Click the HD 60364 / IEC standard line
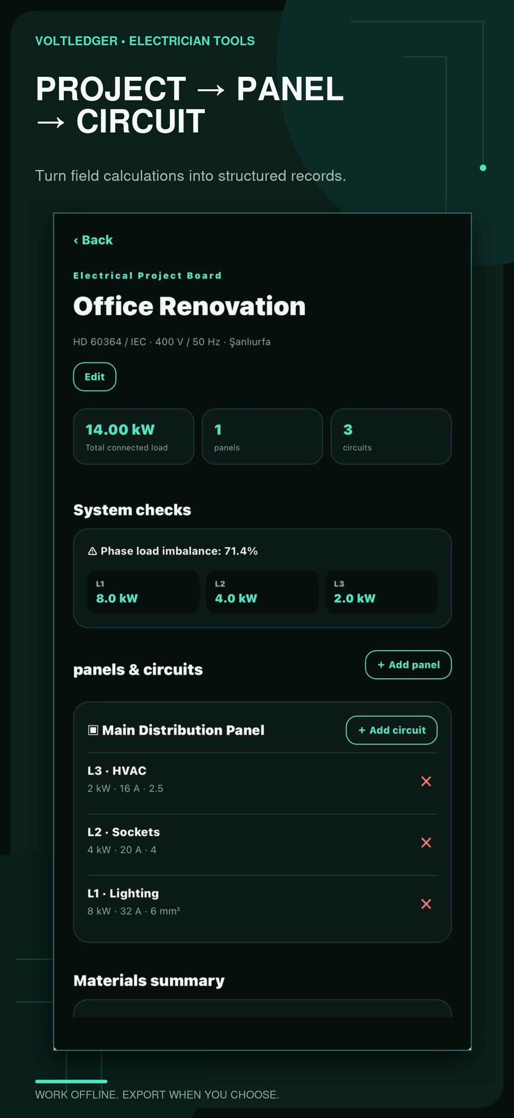The width and height of the screenshot is (514, 1118). (172, 342)
